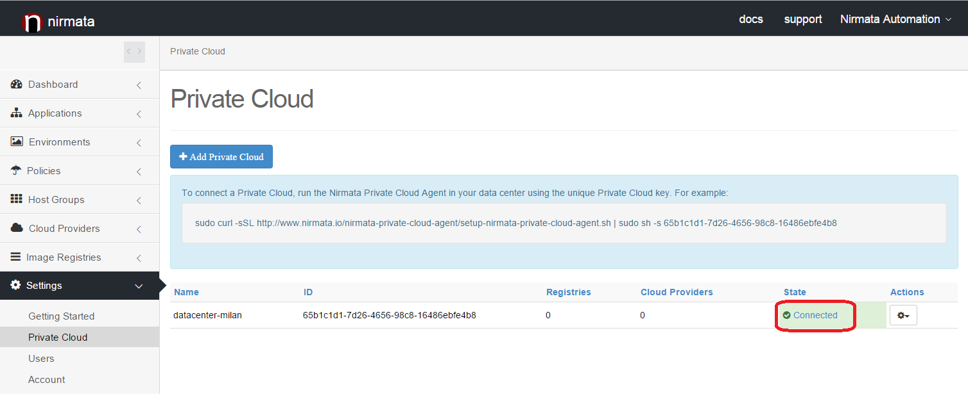This screenshot has height=415, width=968.
Task: Expand the Environments menu chevron
Action: click(x=139, y=143)
